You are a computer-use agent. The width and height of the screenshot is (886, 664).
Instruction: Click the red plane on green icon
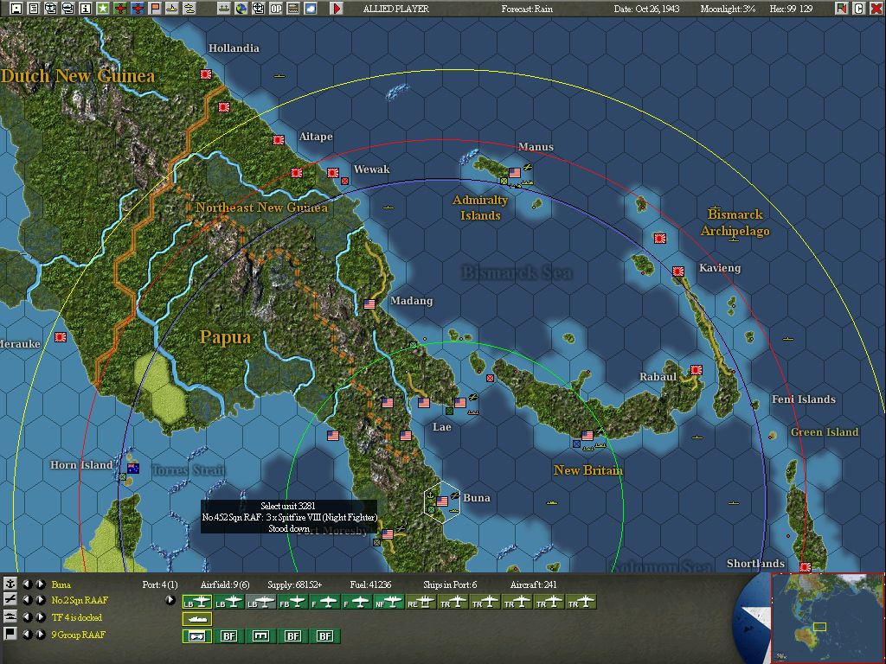click(119, 9)
